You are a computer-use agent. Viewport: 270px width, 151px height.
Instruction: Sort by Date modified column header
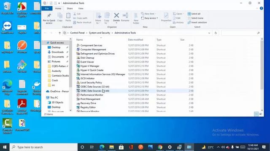point(135,40)
